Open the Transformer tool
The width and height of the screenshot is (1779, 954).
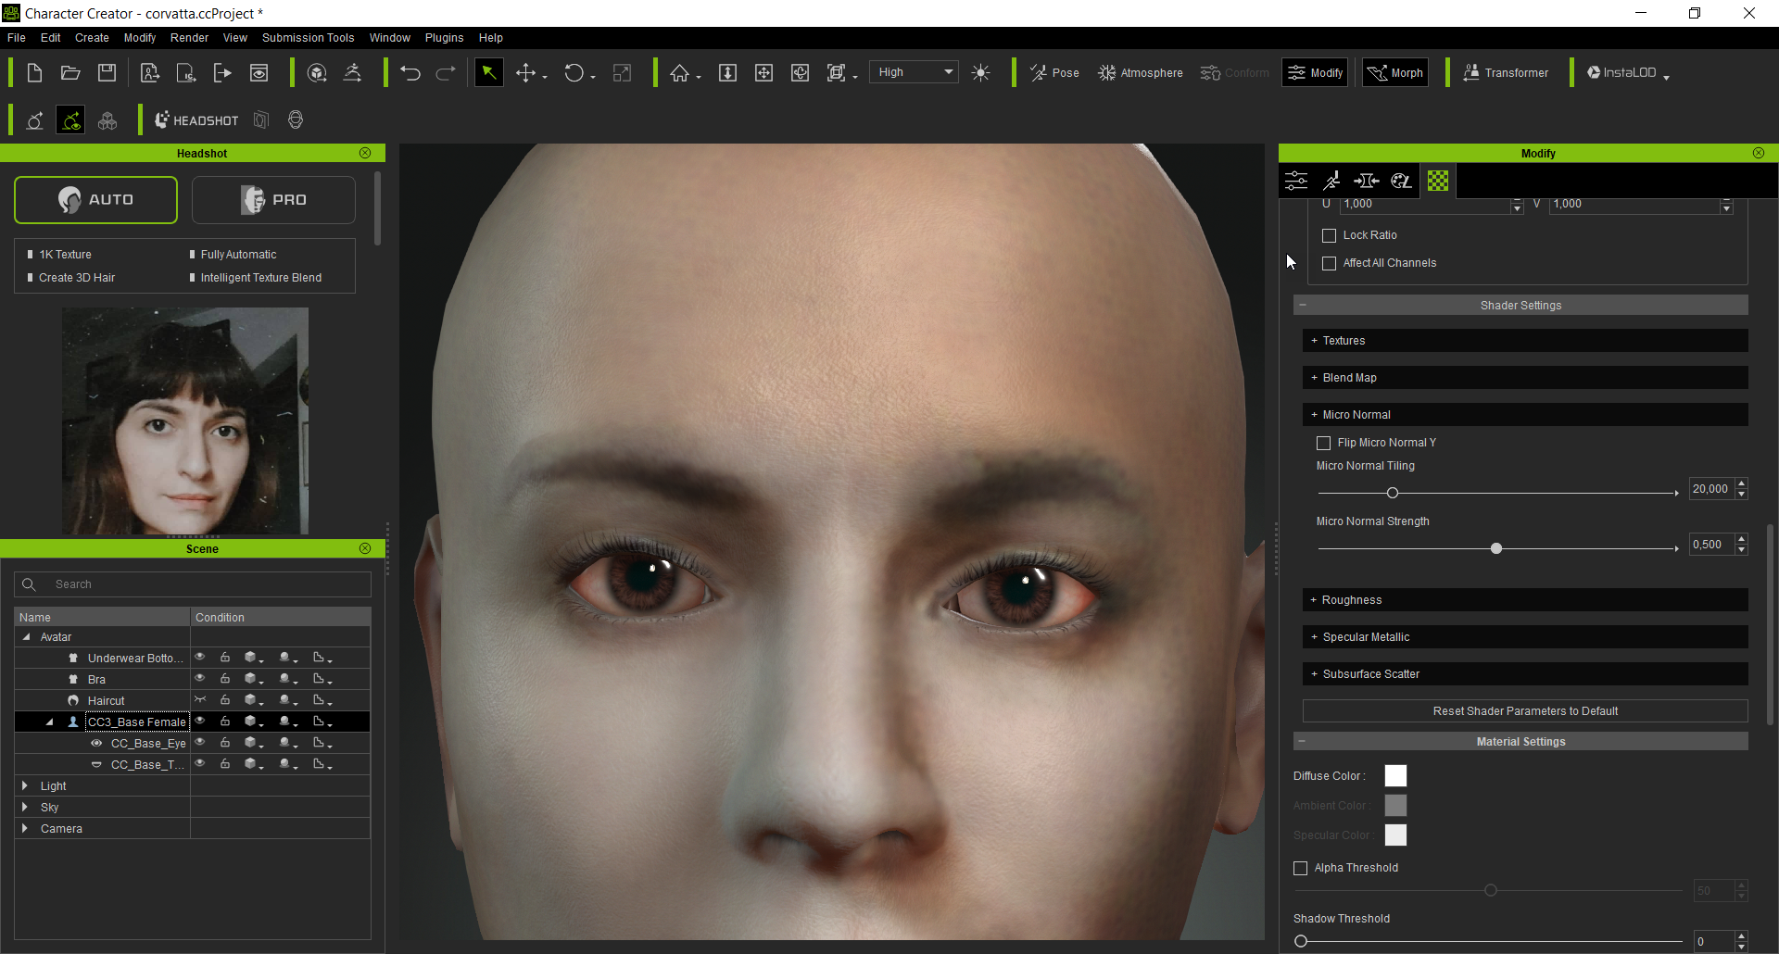1506,73
